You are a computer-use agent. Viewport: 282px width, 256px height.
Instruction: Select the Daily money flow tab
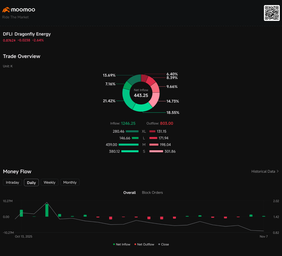31,183
